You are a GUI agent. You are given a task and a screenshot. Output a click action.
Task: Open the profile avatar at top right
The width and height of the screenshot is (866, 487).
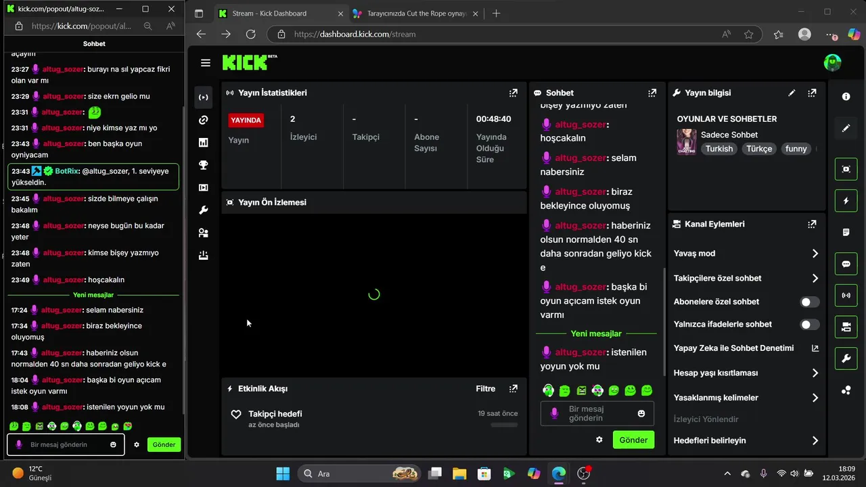coord(832,63)
